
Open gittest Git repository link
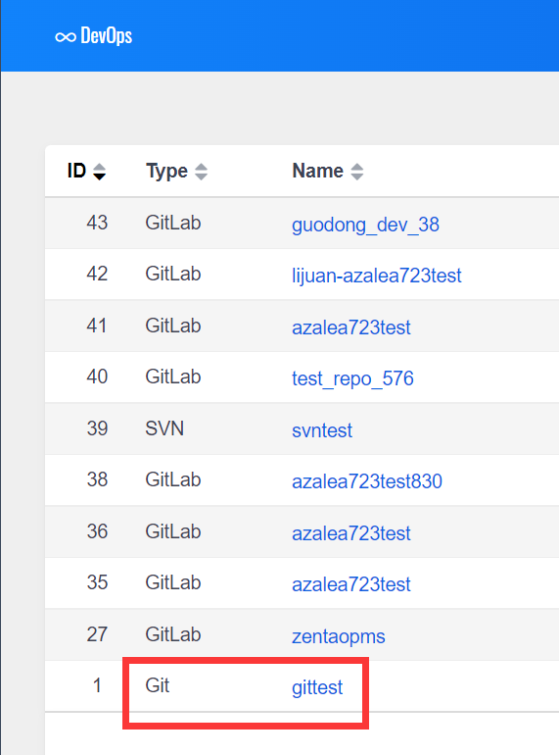coord(317,687)
